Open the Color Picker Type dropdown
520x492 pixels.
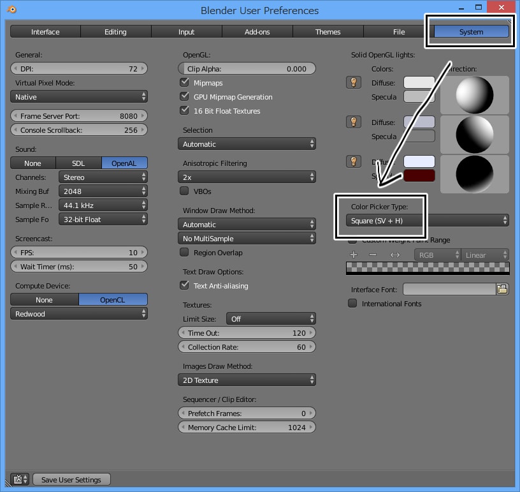pyautogui.click(x=428, y=220)
